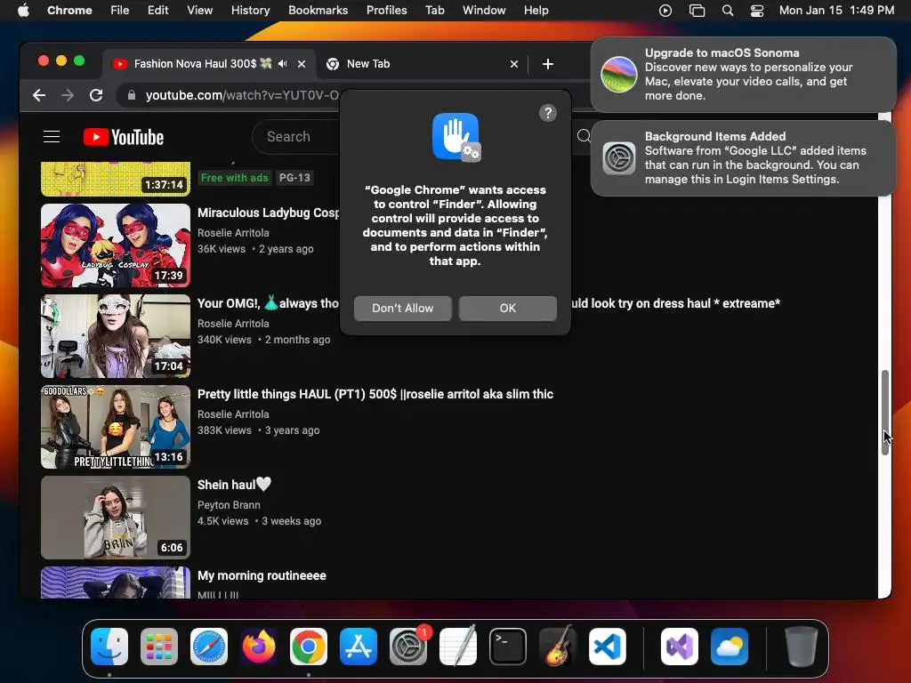
Task: Click the YouTube search magnifier button
Action: click(584, 136)
